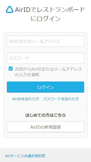This screenshot has height=162, width=91.
Task: Focus the AirIDまたはメールアドレス input field
Action: 45,41
